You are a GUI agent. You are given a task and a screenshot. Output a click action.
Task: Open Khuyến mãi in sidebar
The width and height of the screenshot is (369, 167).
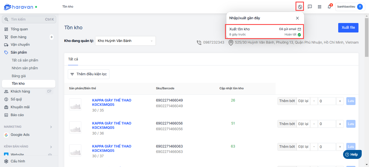pyautogui.click(x=20, y=107)
